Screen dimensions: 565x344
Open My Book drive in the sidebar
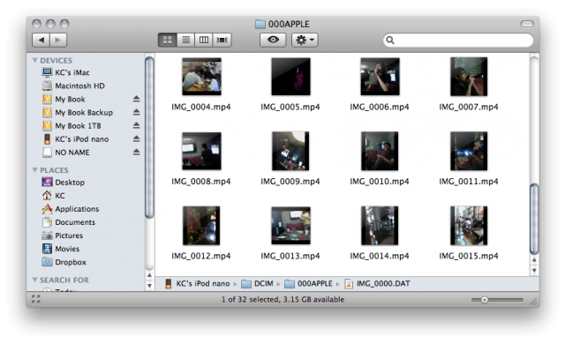point(70,99)
